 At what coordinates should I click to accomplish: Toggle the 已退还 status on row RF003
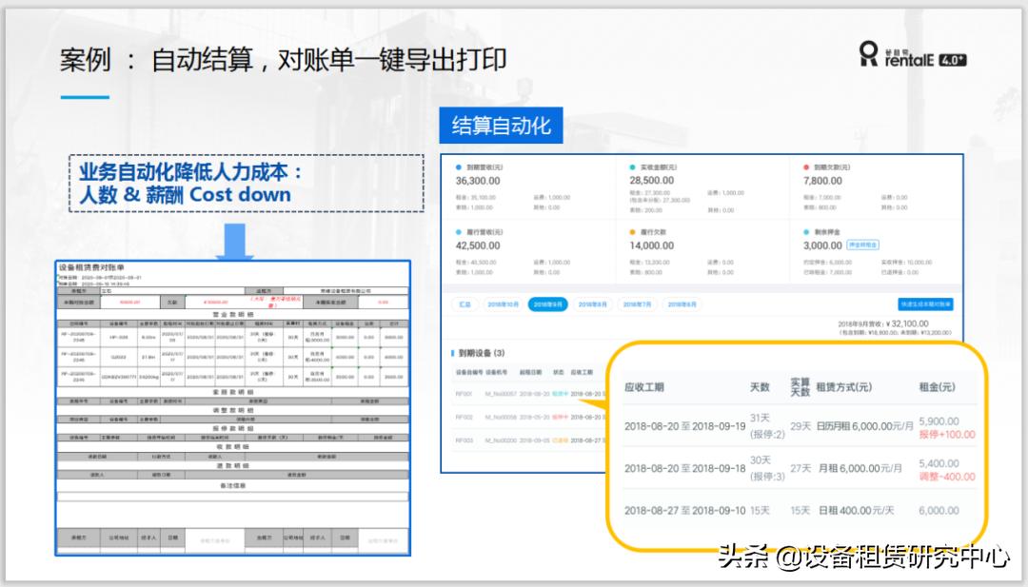561,438
